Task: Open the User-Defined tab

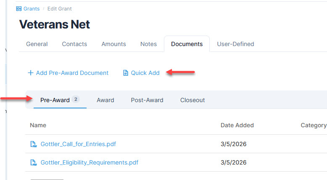Action: pyautogui.click(x=235, y=44)
